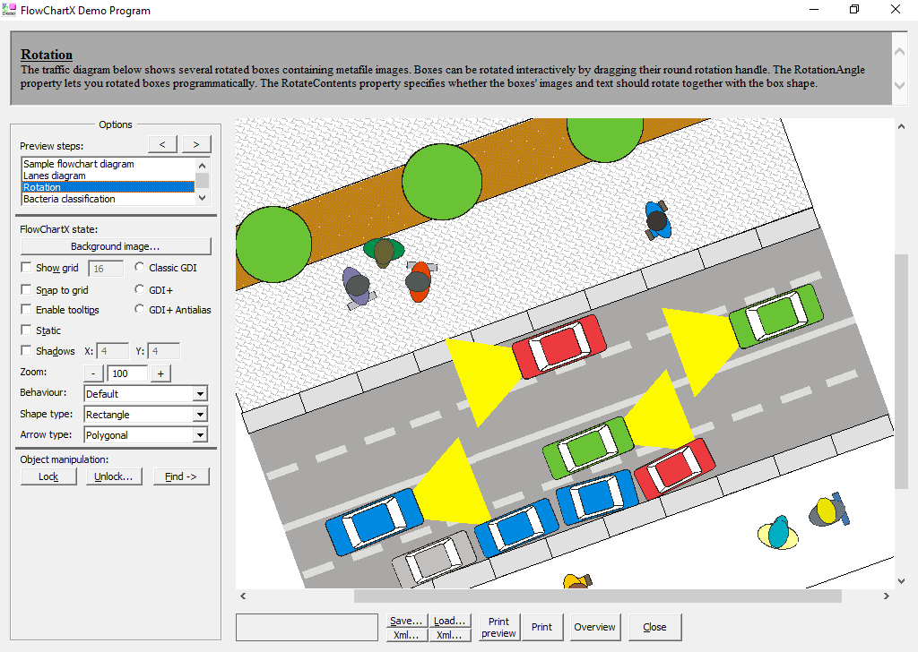This screenshot has width=918, height=652.
Task: Click the FlowChartX icon in the title bar
Action: (x=11, y=9)
